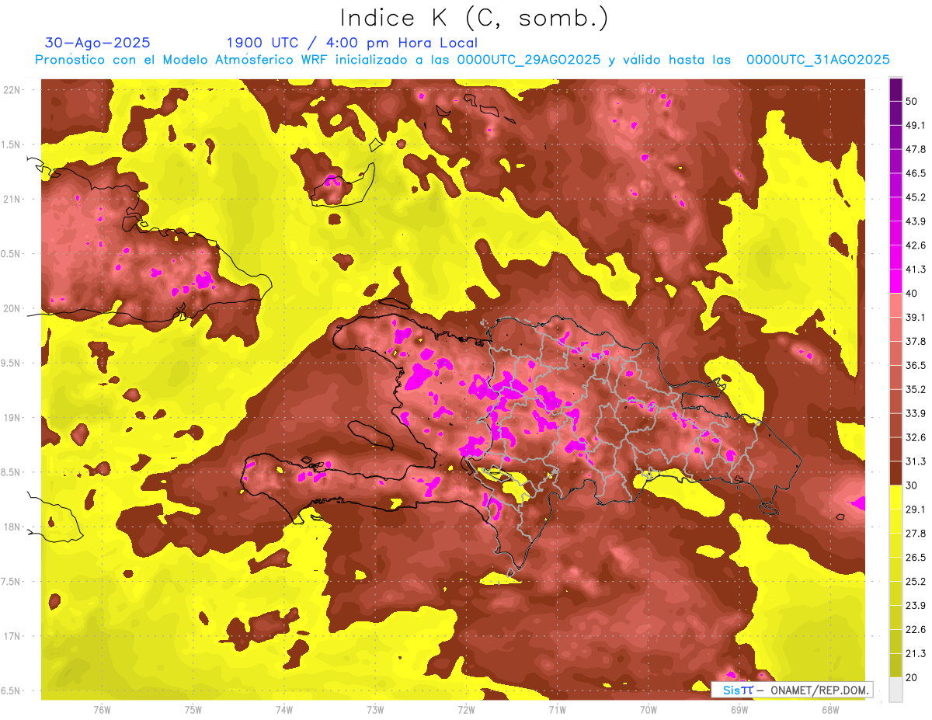Click the colorbar segment between 35.2 and 36.5
The image size is (932, 720).
pos(895,377)
